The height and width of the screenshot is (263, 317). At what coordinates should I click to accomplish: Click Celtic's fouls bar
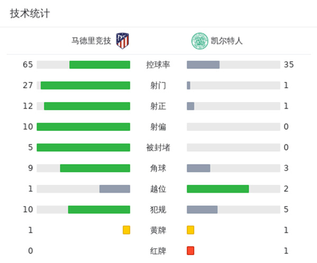(x=202, y=210)
